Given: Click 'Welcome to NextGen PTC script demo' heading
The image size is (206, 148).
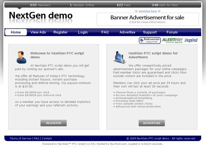Looking at the screenshot, I should [57, 55].
